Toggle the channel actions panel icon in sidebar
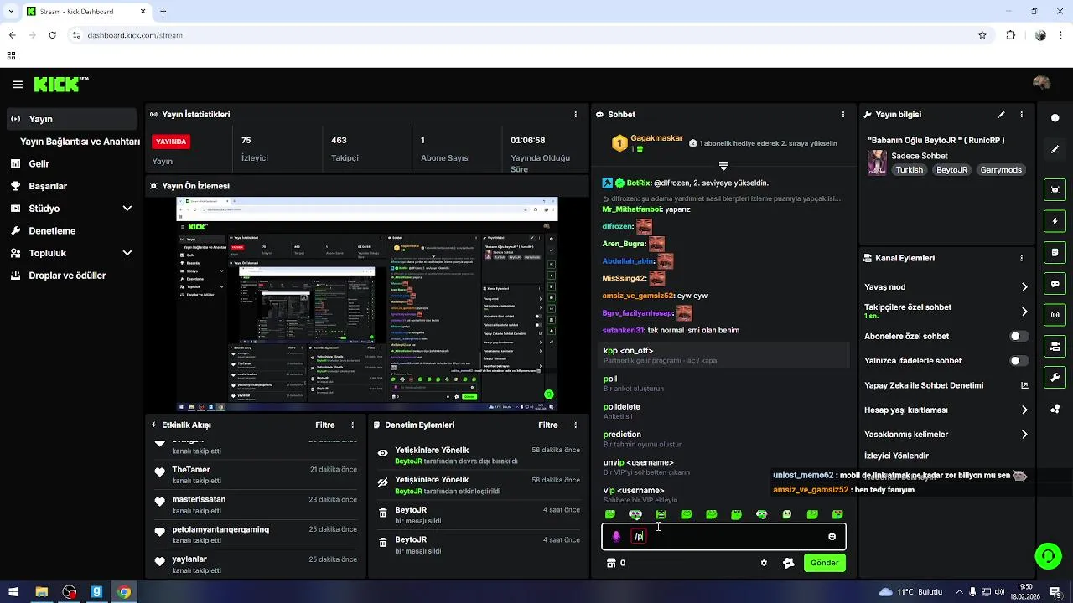 pyautogui.click(x=1055, y=346)
